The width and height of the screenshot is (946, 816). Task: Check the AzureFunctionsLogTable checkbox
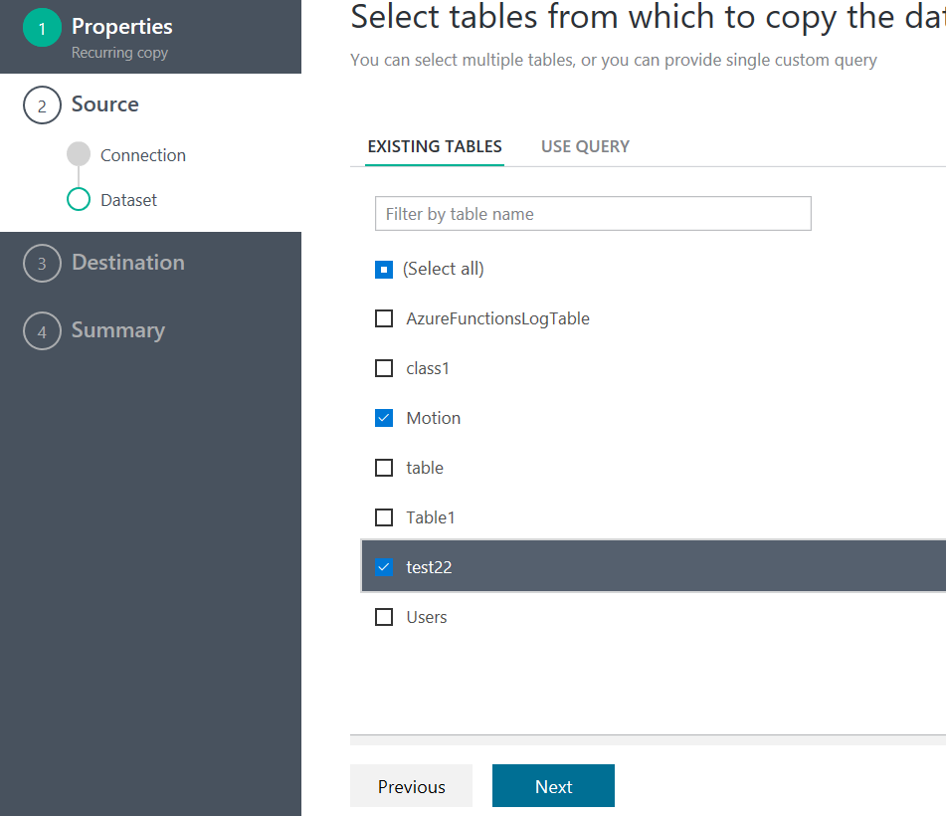click(384, 319)
